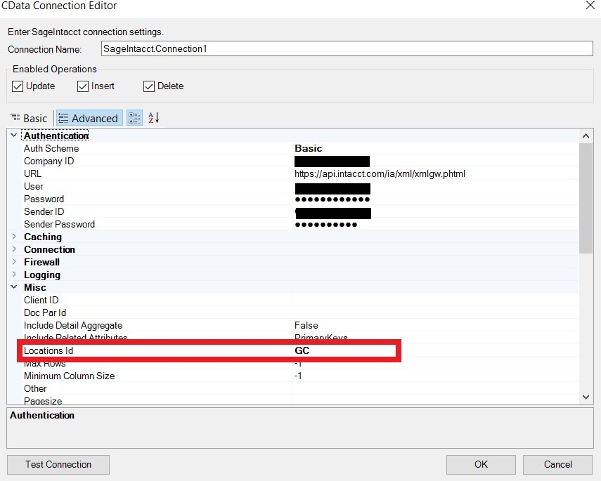
Task: Select the Minimum Column Size property
Action: [x=301, y=376]
